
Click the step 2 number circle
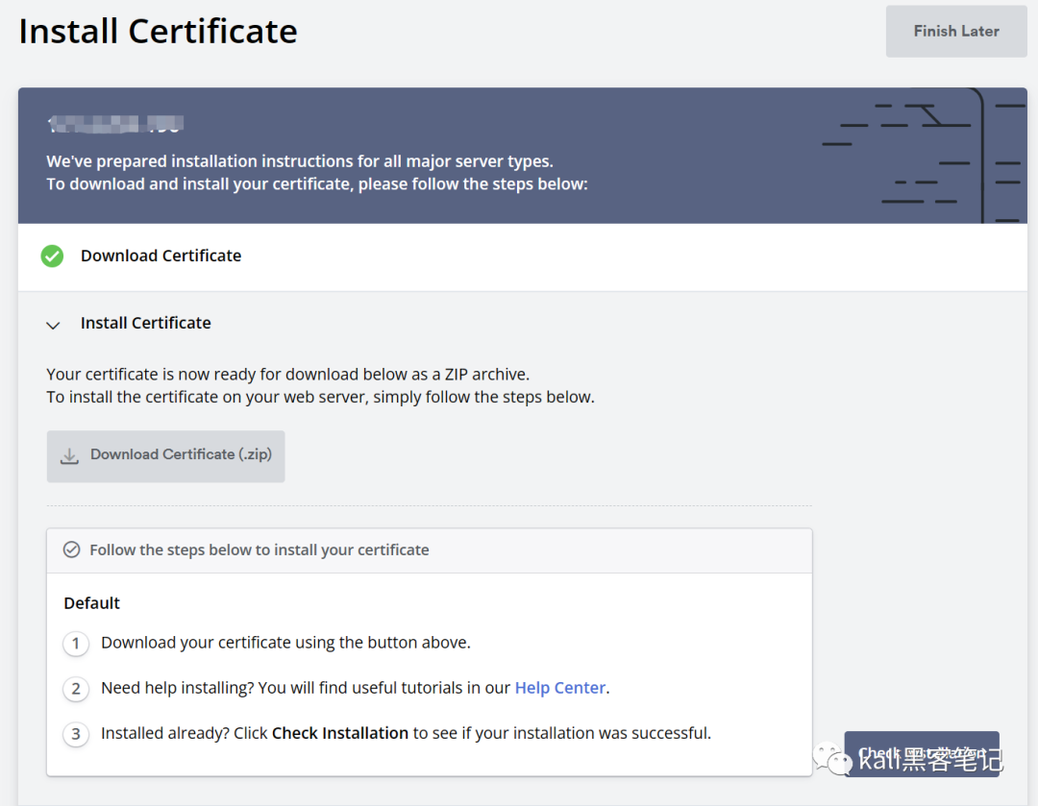tap(76, 689)
